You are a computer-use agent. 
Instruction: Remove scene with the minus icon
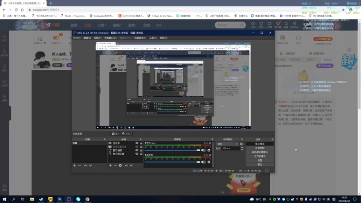coord(79,165)
